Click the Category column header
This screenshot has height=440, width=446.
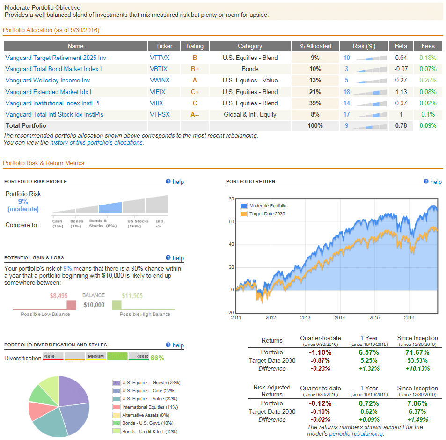pos(250,46)
